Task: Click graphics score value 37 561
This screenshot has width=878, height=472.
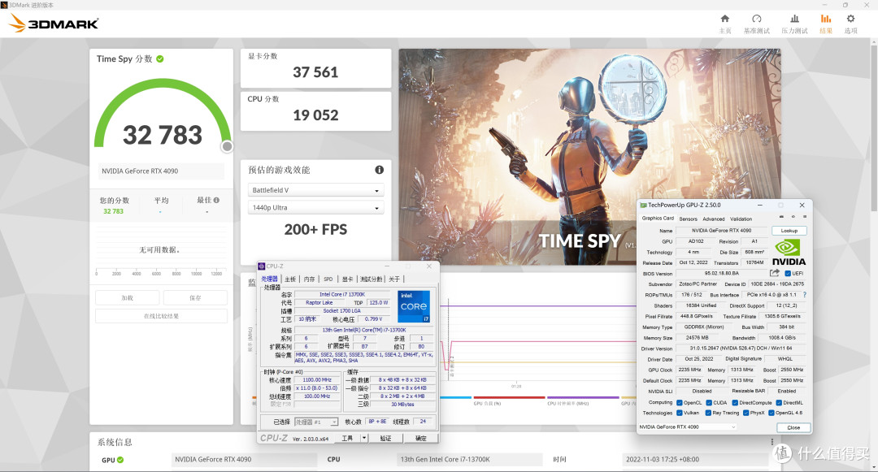Action: [315, 72]
